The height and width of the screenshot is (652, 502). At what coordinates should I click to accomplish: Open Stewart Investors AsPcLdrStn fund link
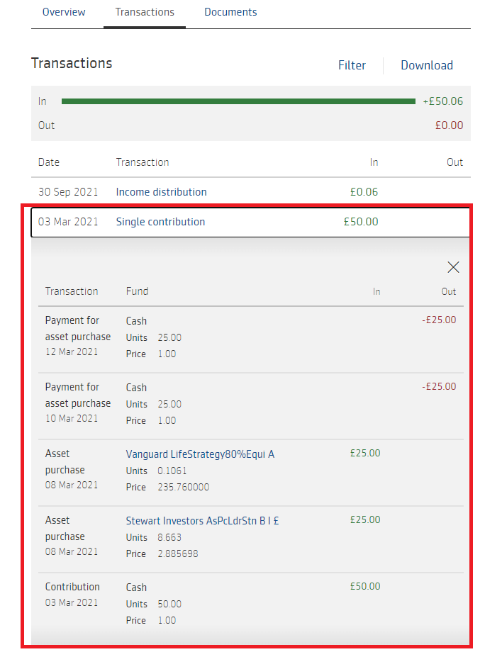point(202,521)
